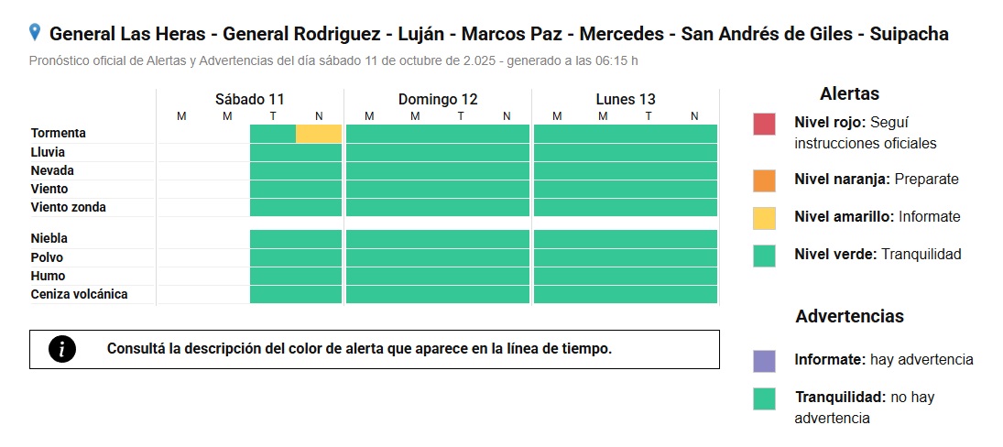Click the black info circle icon
Viewport: 1003px width, 447px height.
click(62, 349)
